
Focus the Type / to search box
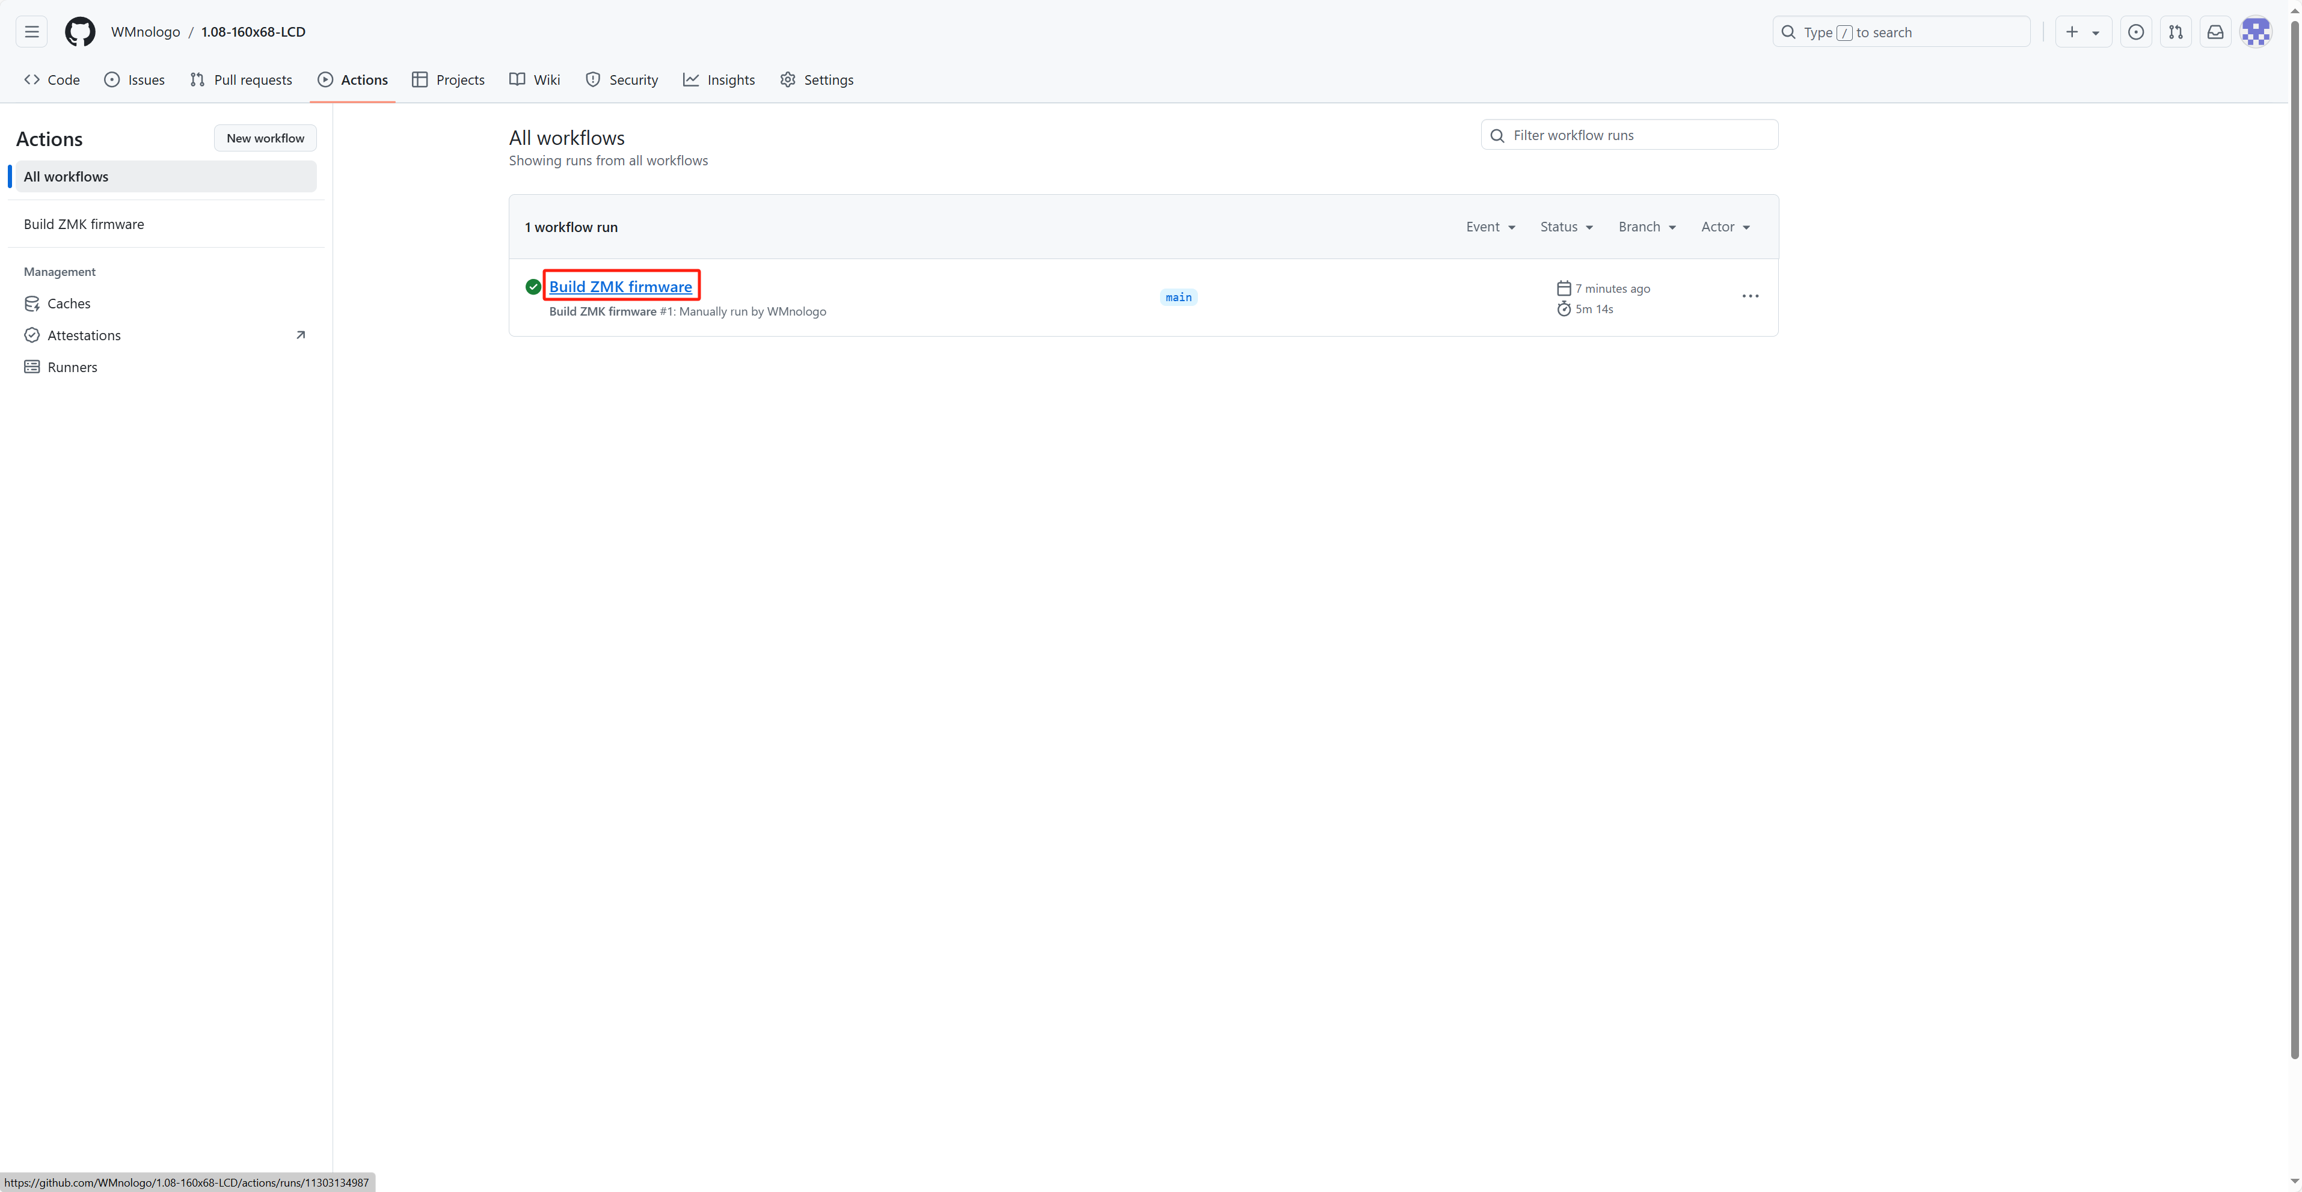tap(1901, 32)
